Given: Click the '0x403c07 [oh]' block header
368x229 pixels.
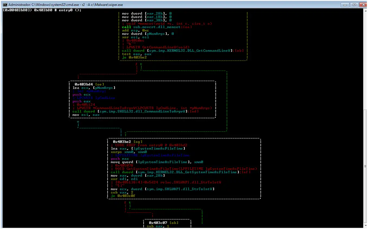Looking at the screenshot, I should pos(164,223).
